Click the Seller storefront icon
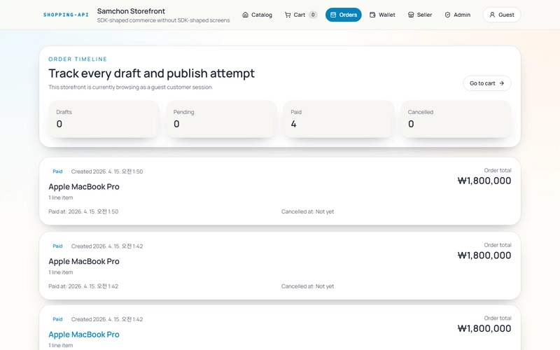This screenshot has height=350, width=560. tap(411, 15)
